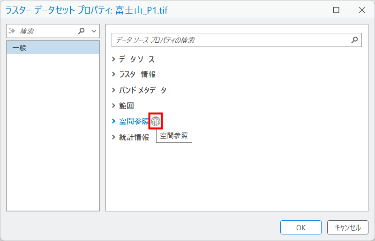Click the globe icon next to 空間参照
375x241 pixels.
pos(156,121)
